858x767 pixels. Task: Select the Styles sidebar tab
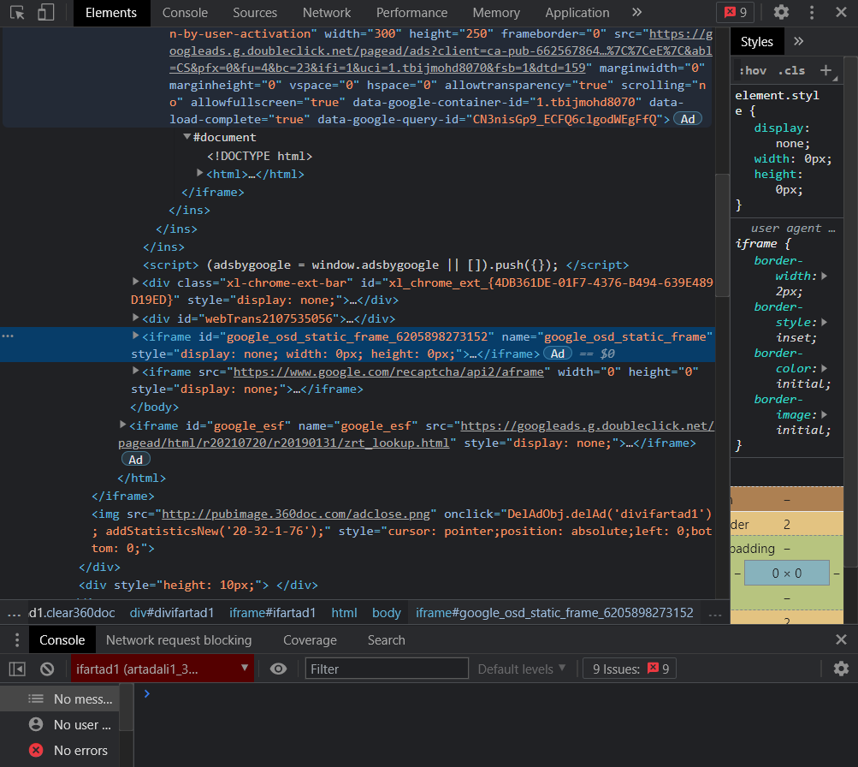(x=757, y=42)
